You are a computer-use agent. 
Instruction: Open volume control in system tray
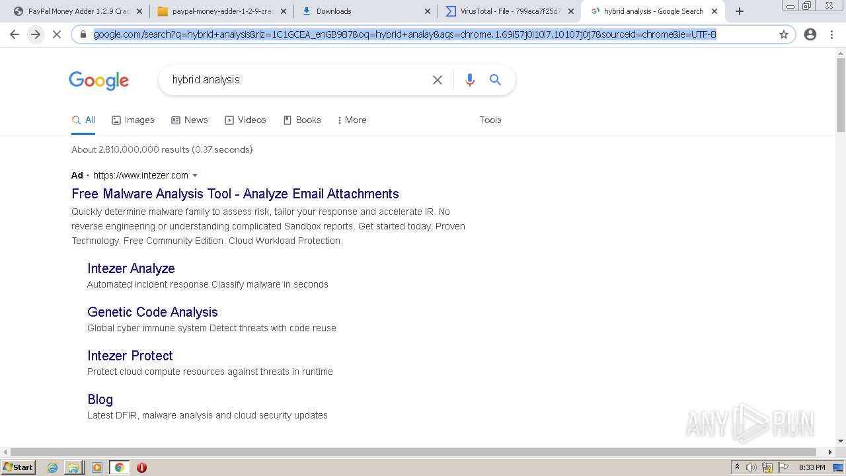click(751, 467)
